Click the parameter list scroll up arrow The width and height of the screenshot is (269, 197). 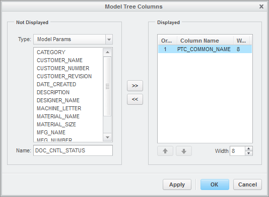pyautogui.click(x=108, y=52)
